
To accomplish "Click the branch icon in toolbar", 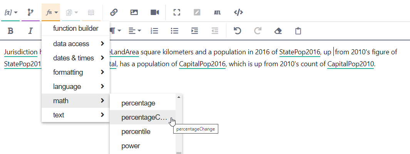I will (x=30, y=12).
